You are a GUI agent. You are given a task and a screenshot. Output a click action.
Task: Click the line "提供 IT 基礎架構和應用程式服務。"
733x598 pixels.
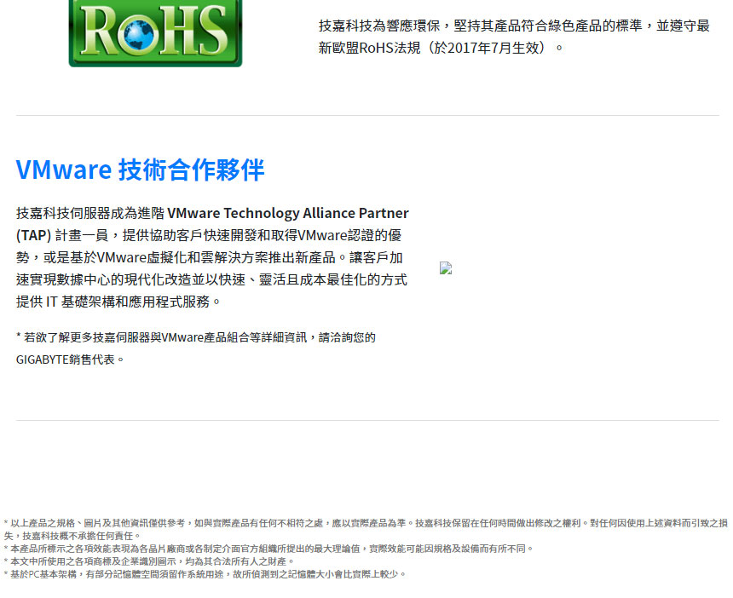click(118, 302)
